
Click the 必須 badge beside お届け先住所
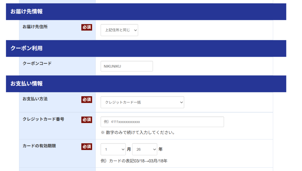(x=87, y=27)
